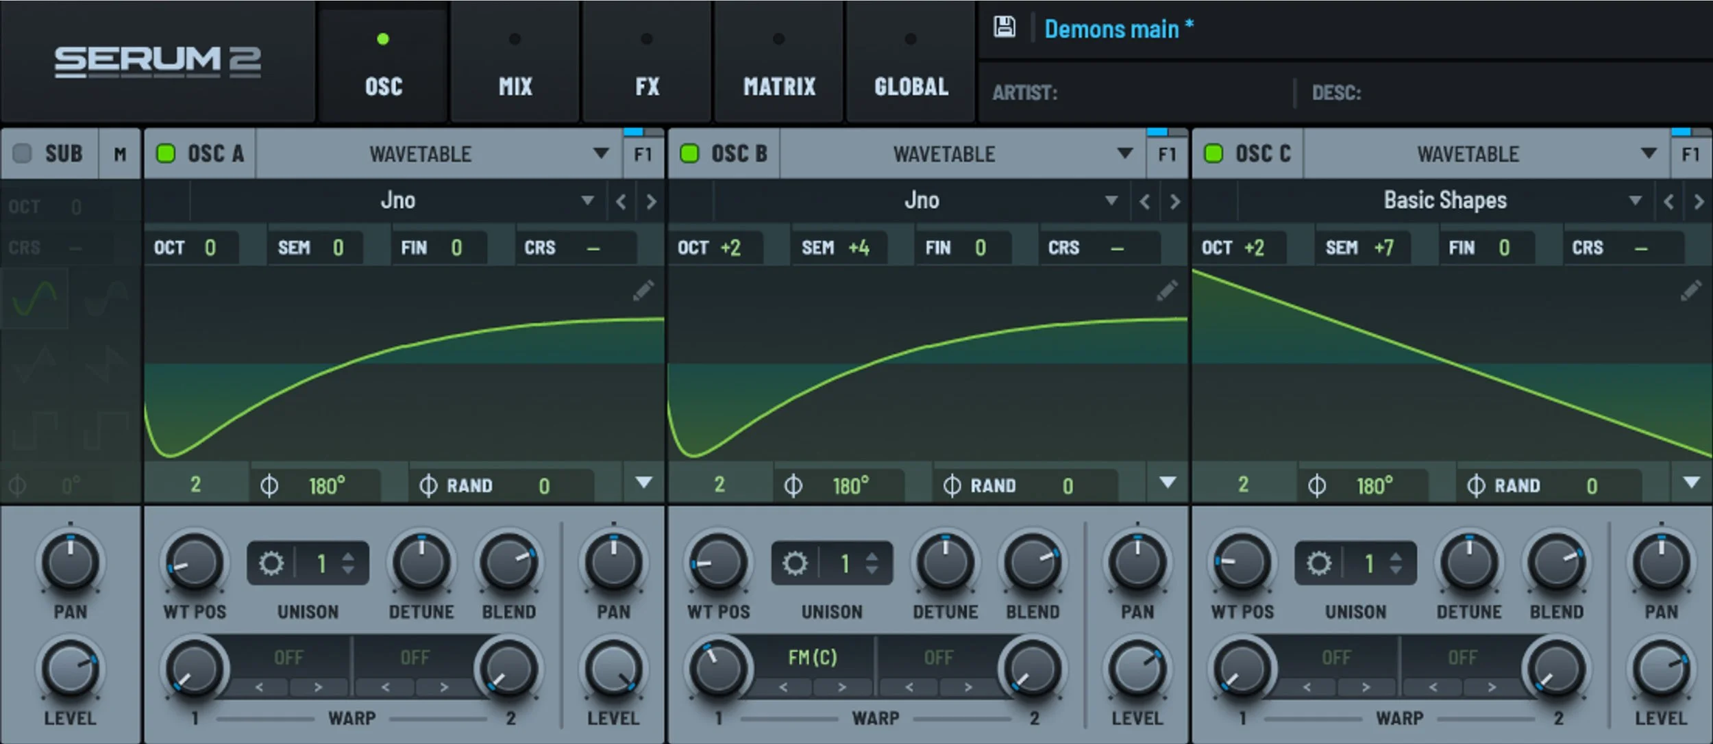This screenshot has height=744, width=1713.
Task: Turn off OSC C power toggle
Action: [1213, 153]
